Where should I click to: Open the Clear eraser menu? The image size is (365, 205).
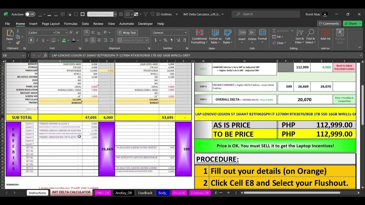[279, 43]
